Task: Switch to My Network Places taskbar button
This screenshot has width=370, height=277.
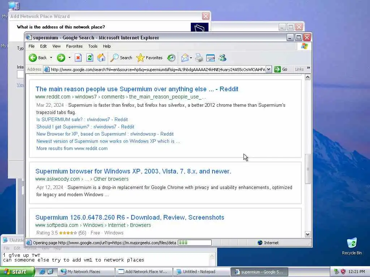Action: pos(86,272)
